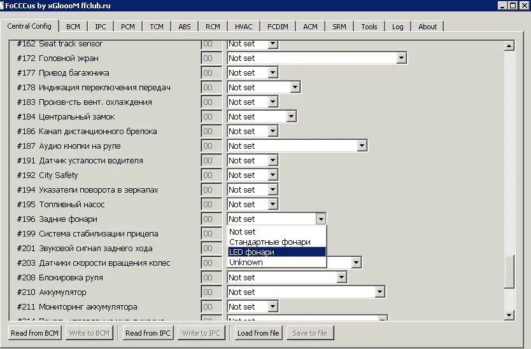Screen dimensions: 531x349
Task: Select the Central Config tab
Action: tap(29, 26)
